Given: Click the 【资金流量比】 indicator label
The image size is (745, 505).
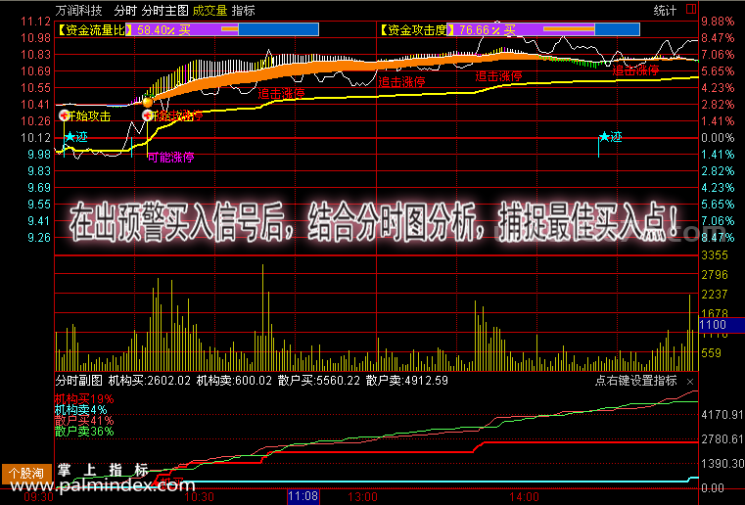Looking at the screenshot, I should [x=94, y=30].
